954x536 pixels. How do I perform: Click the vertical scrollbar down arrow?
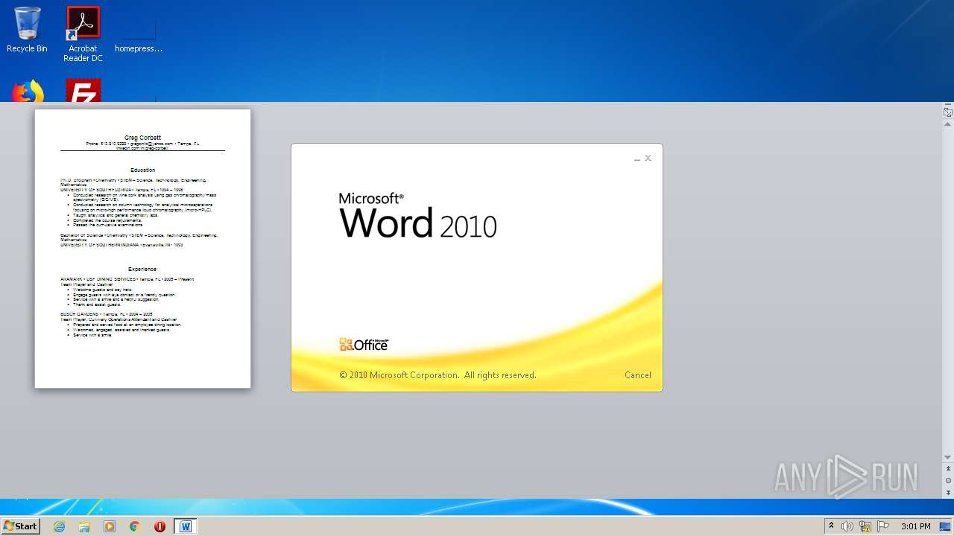948,457
